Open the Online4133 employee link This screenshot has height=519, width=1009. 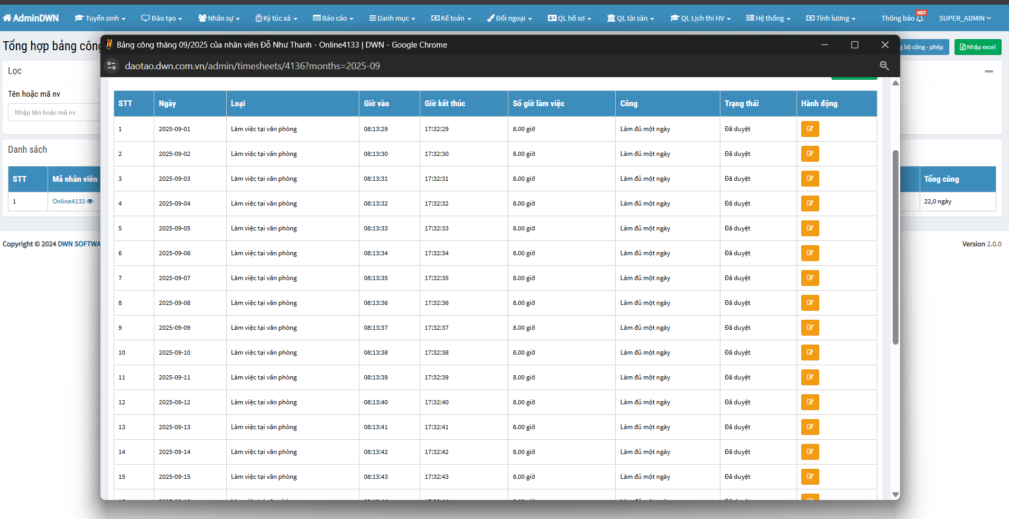[x=68, y=201]
